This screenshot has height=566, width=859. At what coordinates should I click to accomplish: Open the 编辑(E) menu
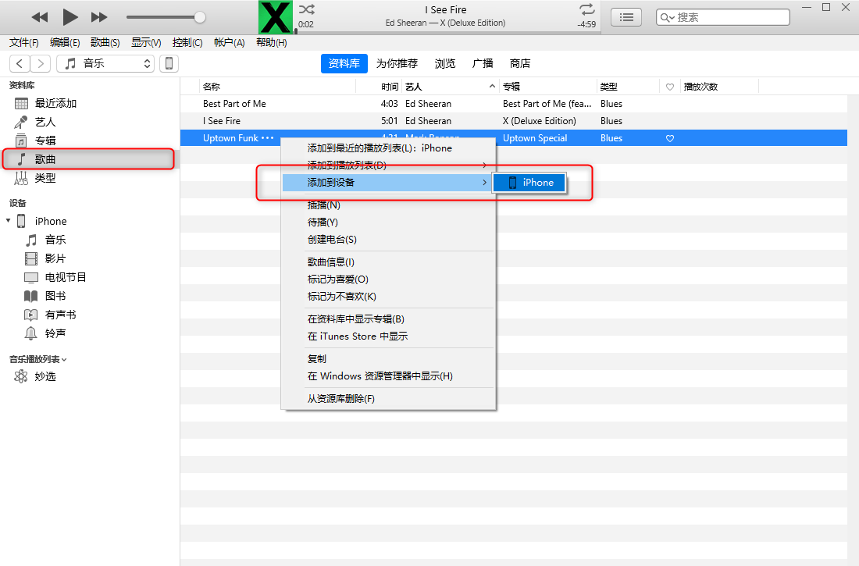tap(65, 42)
